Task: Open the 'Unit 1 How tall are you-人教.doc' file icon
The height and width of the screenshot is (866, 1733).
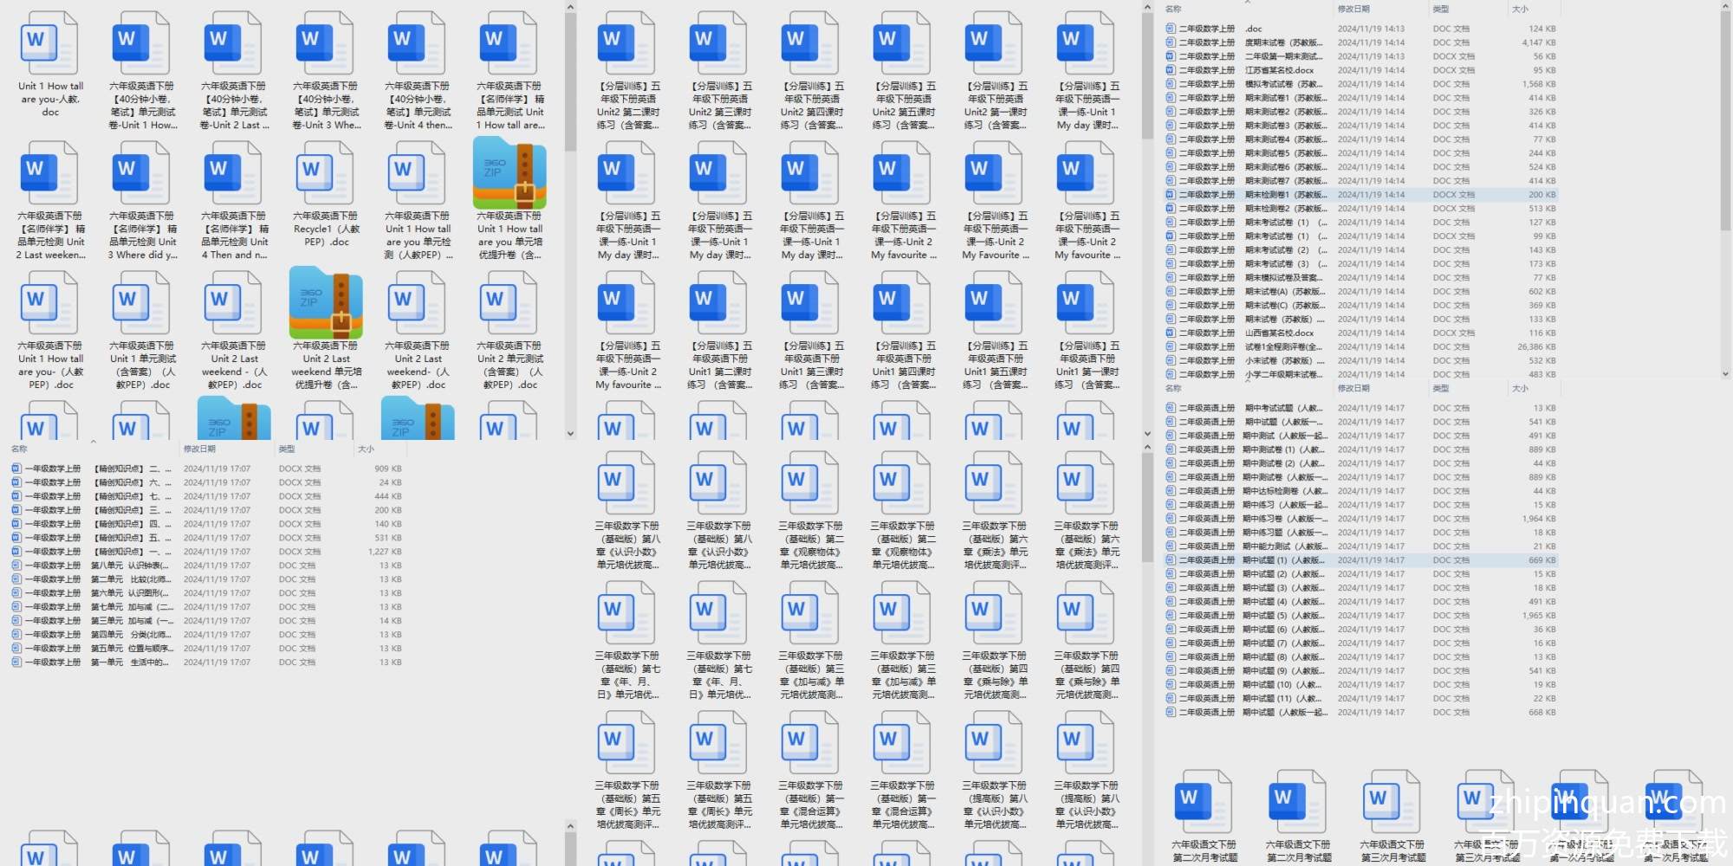Action: 49,43
